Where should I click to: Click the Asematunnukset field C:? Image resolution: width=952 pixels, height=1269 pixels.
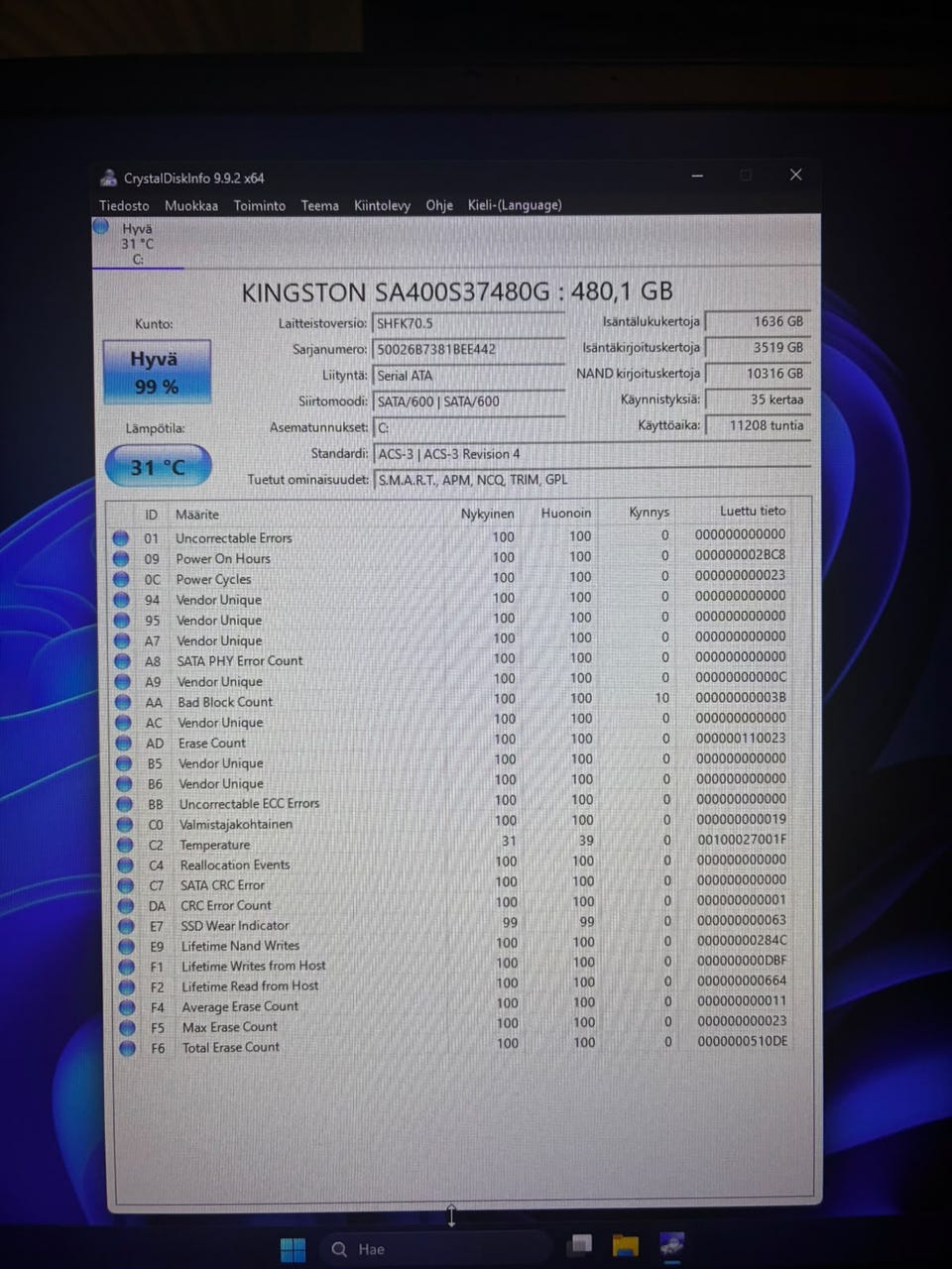(468, 427)
